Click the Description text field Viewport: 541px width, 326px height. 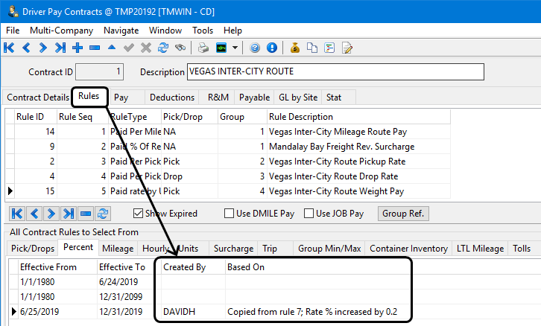pyautogui.click(x=335, y=72)
